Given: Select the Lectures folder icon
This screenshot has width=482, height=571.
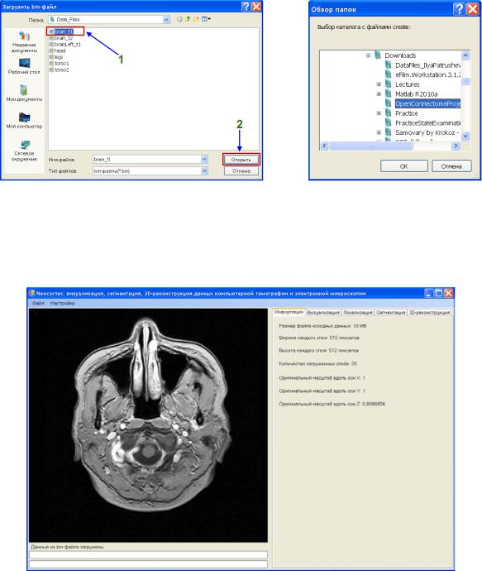Looking at the screenshot, I should (x=389, y=84).
